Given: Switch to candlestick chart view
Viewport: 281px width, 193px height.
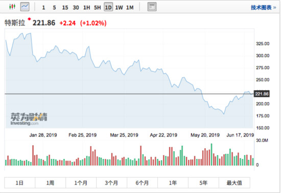Looking at the screenshot, I should pyautogui.click(x=12, y=7).
